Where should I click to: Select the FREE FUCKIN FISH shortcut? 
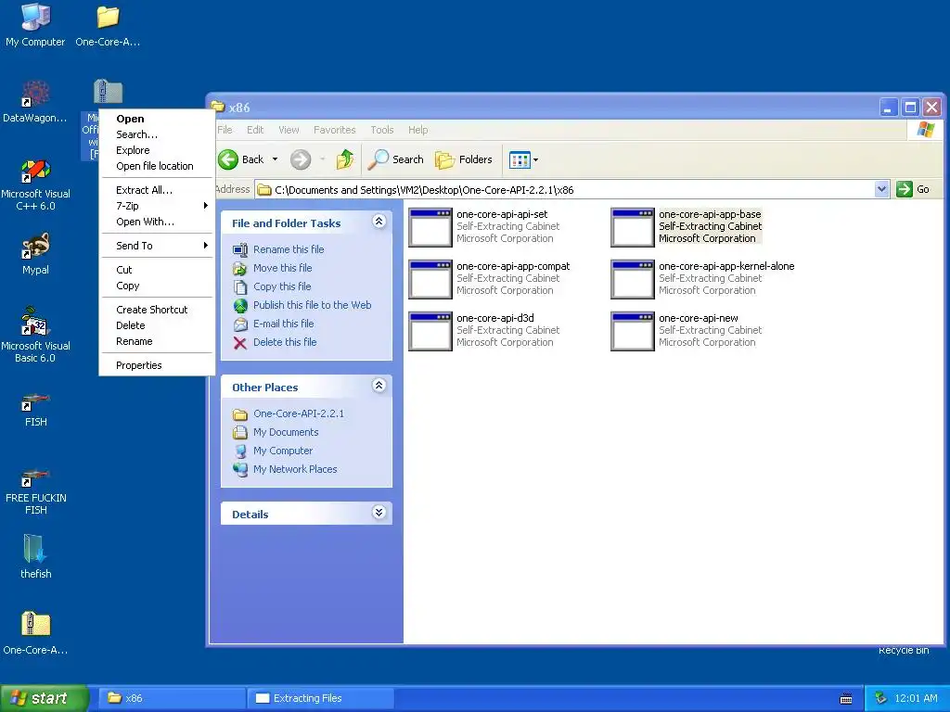35,491
